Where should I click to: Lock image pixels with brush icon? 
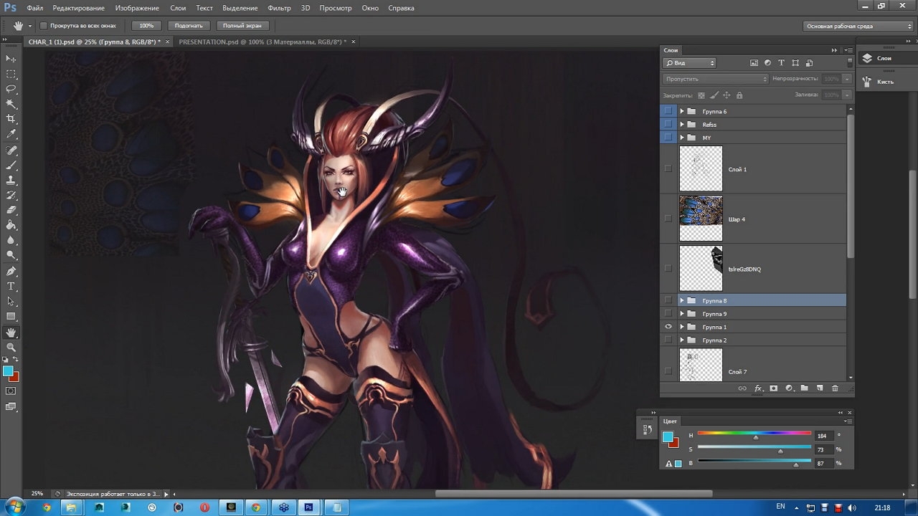[714, 95]
